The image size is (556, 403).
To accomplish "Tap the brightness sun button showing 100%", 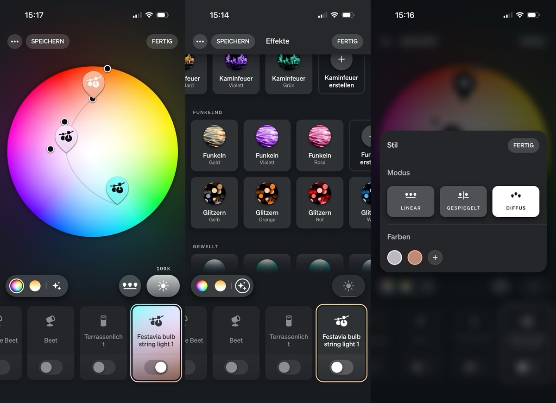I will (163, 286).
